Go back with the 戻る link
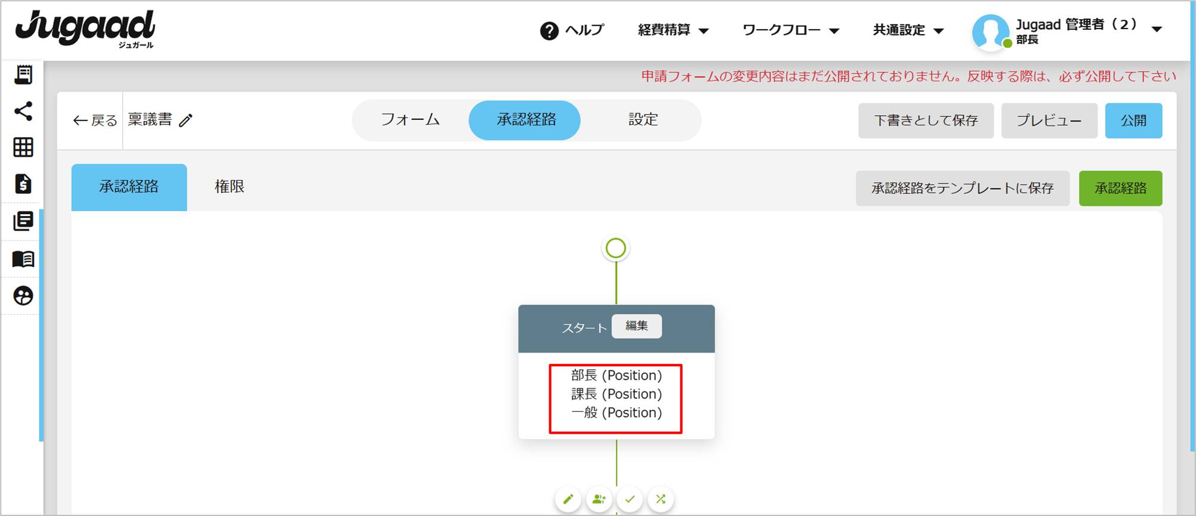Viewport: 1196px width, 516px height. [x=95, y=120]
